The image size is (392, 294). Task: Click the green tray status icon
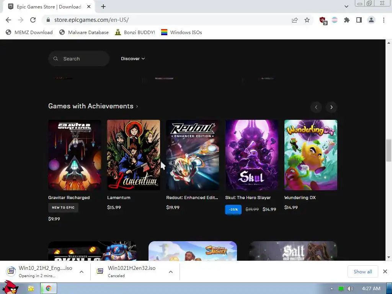click(x=341, y=289)
